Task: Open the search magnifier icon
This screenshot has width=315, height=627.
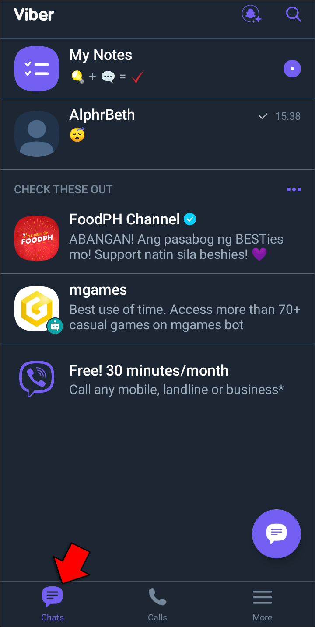Action: 294,14
